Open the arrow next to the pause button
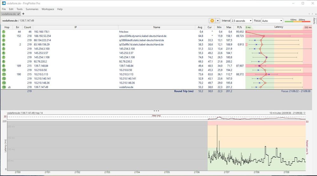The image size is (317, 176). [x=218, y=21]
